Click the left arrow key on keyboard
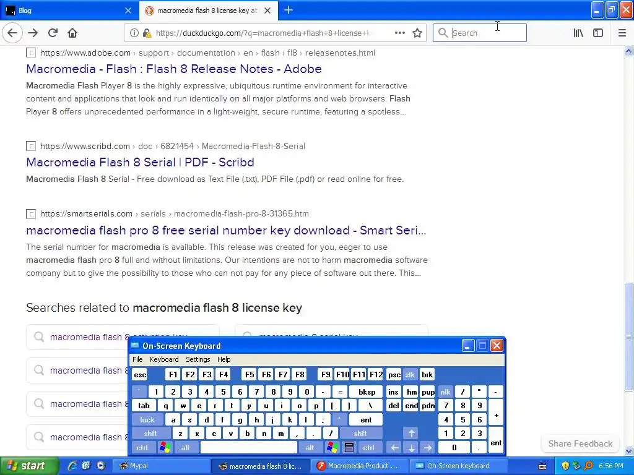Screen dimensions: 634x475 [394, 448]
